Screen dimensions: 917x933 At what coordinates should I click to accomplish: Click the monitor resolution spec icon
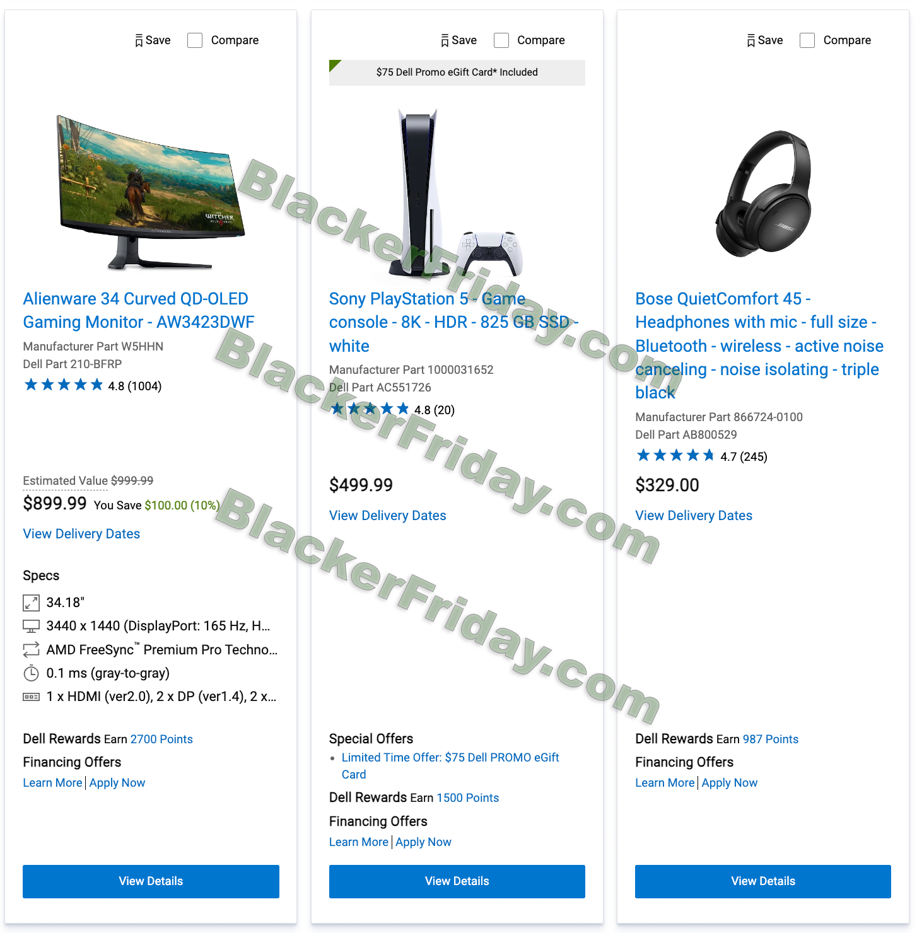point(31,626)
